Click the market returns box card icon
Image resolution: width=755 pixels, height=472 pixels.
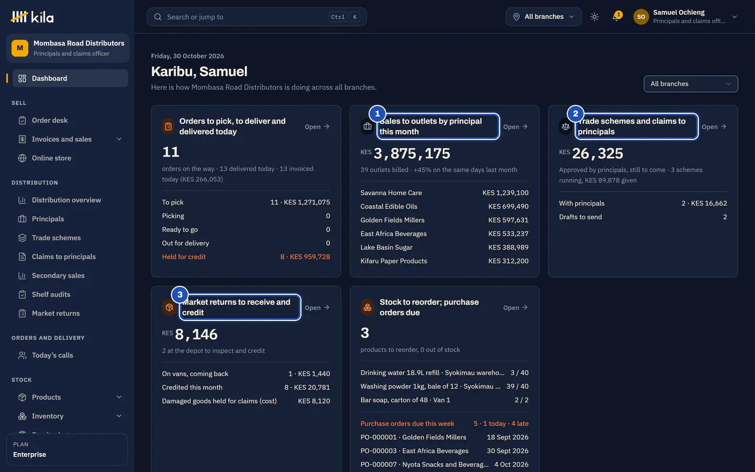[169, 308]
